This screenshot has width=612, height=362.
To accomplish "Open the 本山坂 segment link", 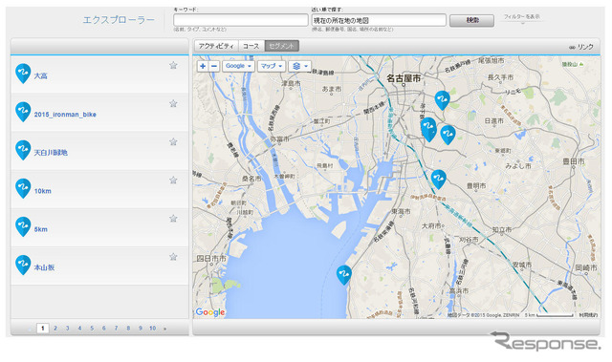I will click(x=44, y=267).
